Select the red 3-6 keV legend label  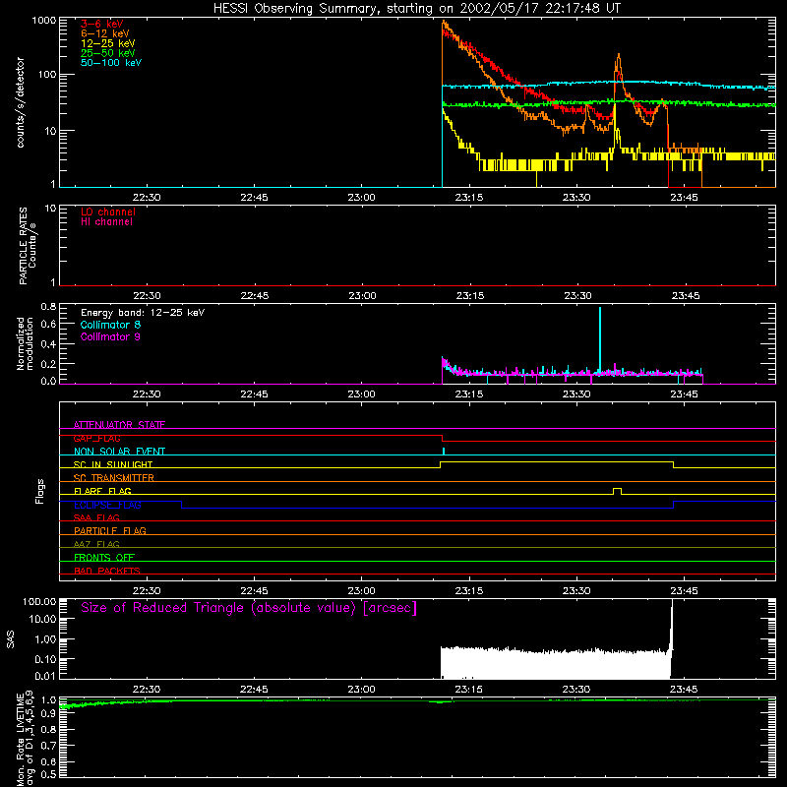click(x=102, y=24)
